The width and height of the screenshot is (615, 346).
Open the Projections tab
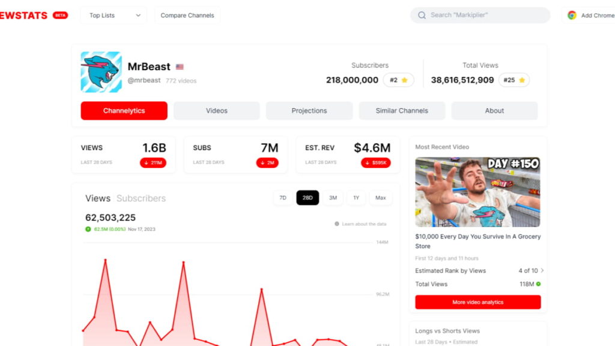pos(309,111)
